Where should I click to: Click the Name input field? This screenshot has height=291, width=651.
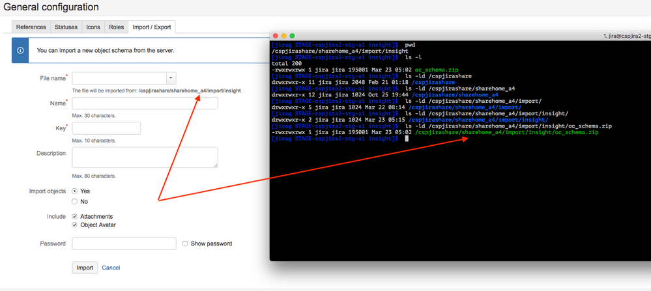pos(145,104)
